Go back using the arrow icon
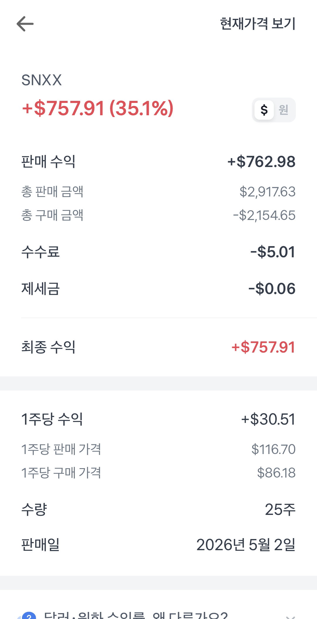This screenshot has width=317, height=619. point(25,24)
